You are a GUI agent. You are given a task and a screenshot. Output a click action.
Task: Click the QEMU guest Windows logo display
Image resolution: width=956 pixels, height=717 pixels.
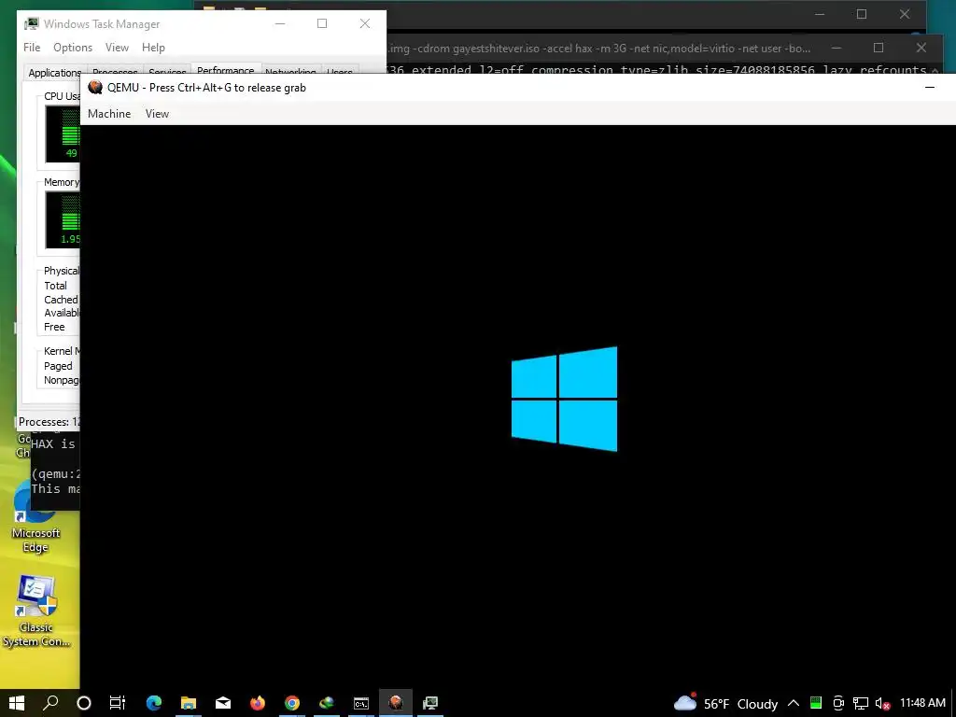click(564, 399)
